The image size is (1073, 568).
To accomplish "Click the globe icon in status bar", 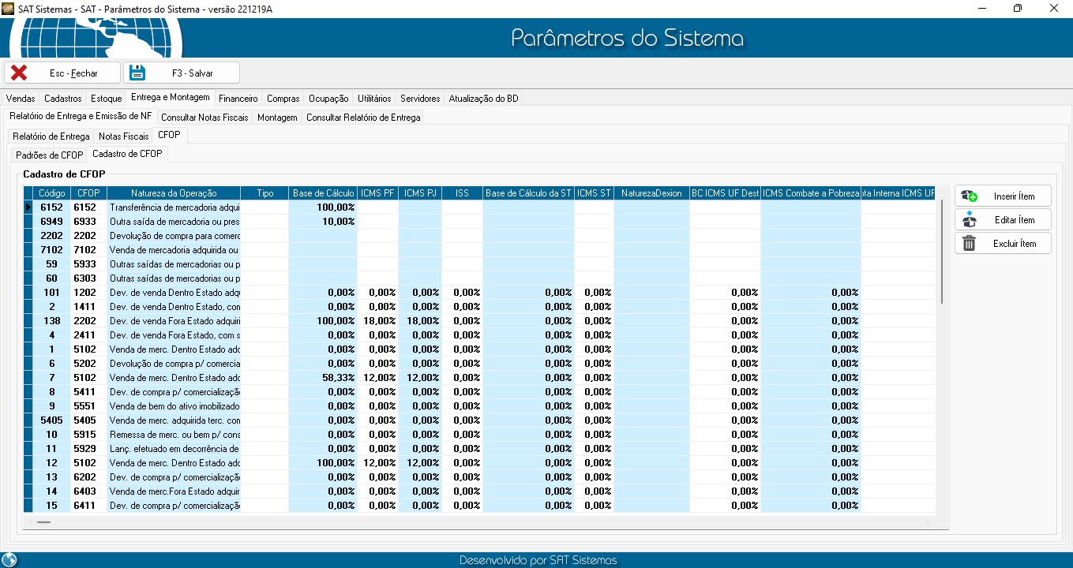I will pos(9,560).
